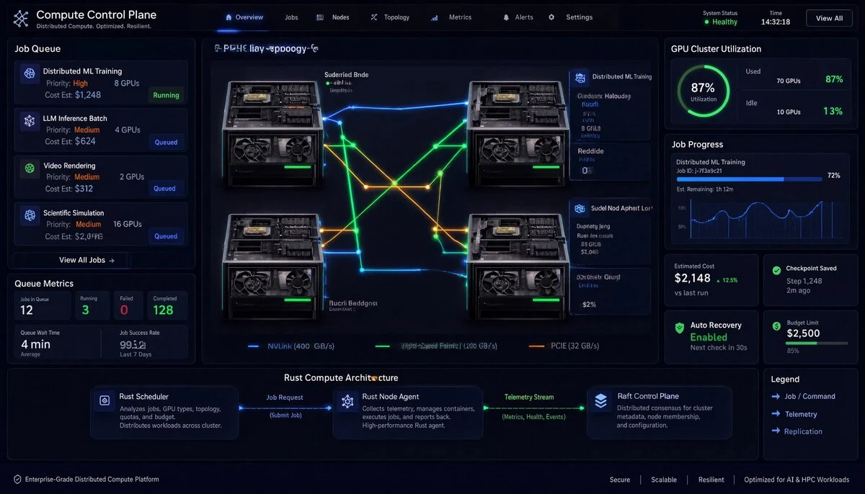Click the Queued badge for Scientific Simulation
The width and height of the screenshot is (865, 494).
pos(166,235)
